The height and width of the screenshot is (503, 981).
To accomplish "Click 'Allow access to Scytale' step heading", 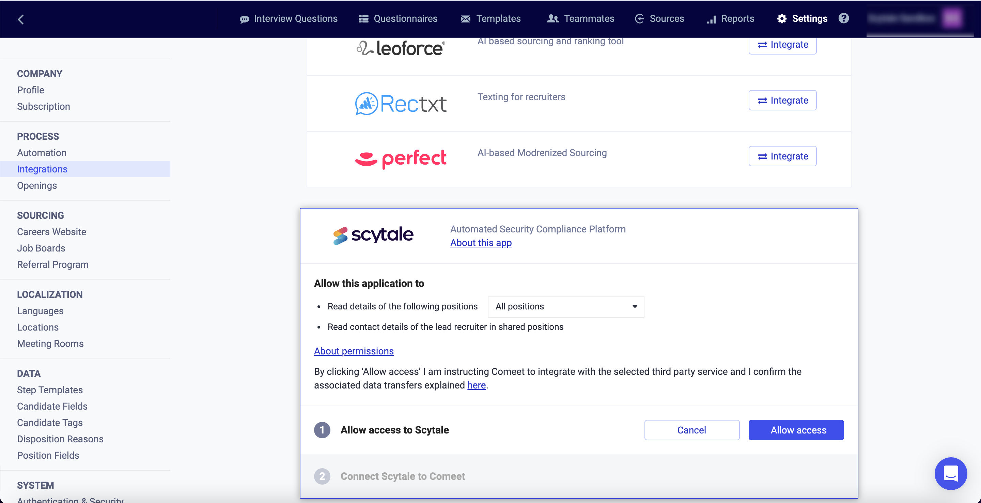I will coord(394,430).
